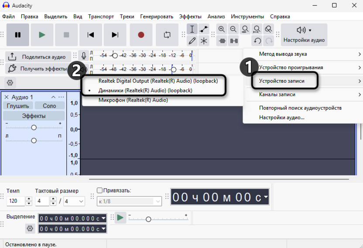Click Поделиться аудио button

[38, 57]
